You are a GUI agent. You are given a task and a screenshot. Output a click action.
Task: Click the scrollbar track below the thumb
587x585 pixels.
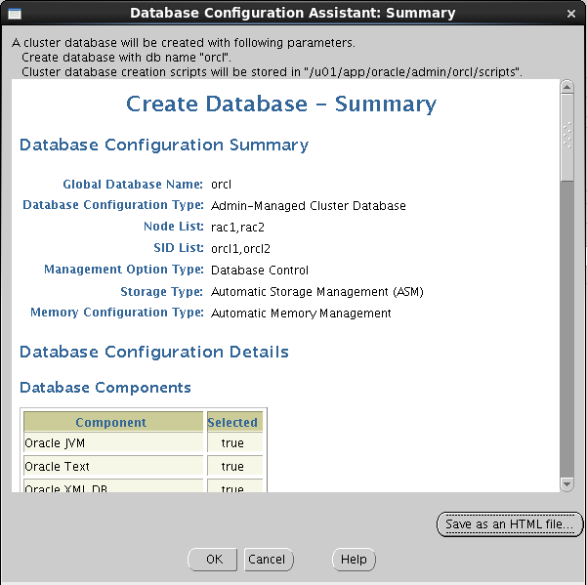pyautogui.click(x=566, y=329)
